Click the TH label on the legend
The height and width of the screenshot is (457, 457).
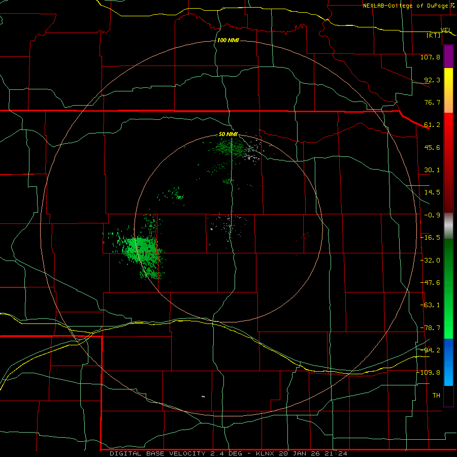(436, 396)
